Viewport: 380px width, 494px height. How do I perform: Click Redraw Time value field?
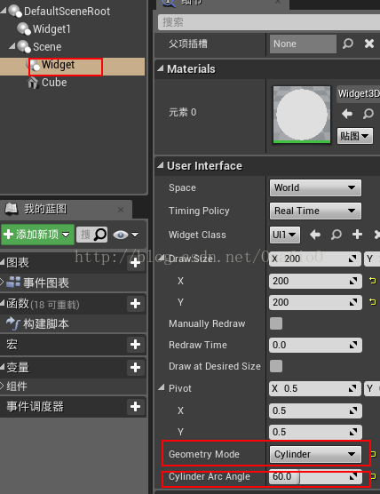(315, 345)
